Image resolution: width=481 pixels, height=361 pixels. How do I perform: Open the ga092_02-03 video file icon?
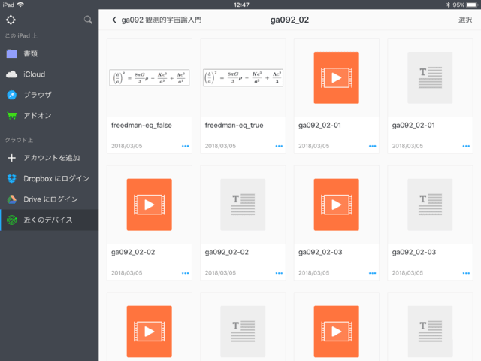point(336,205)
